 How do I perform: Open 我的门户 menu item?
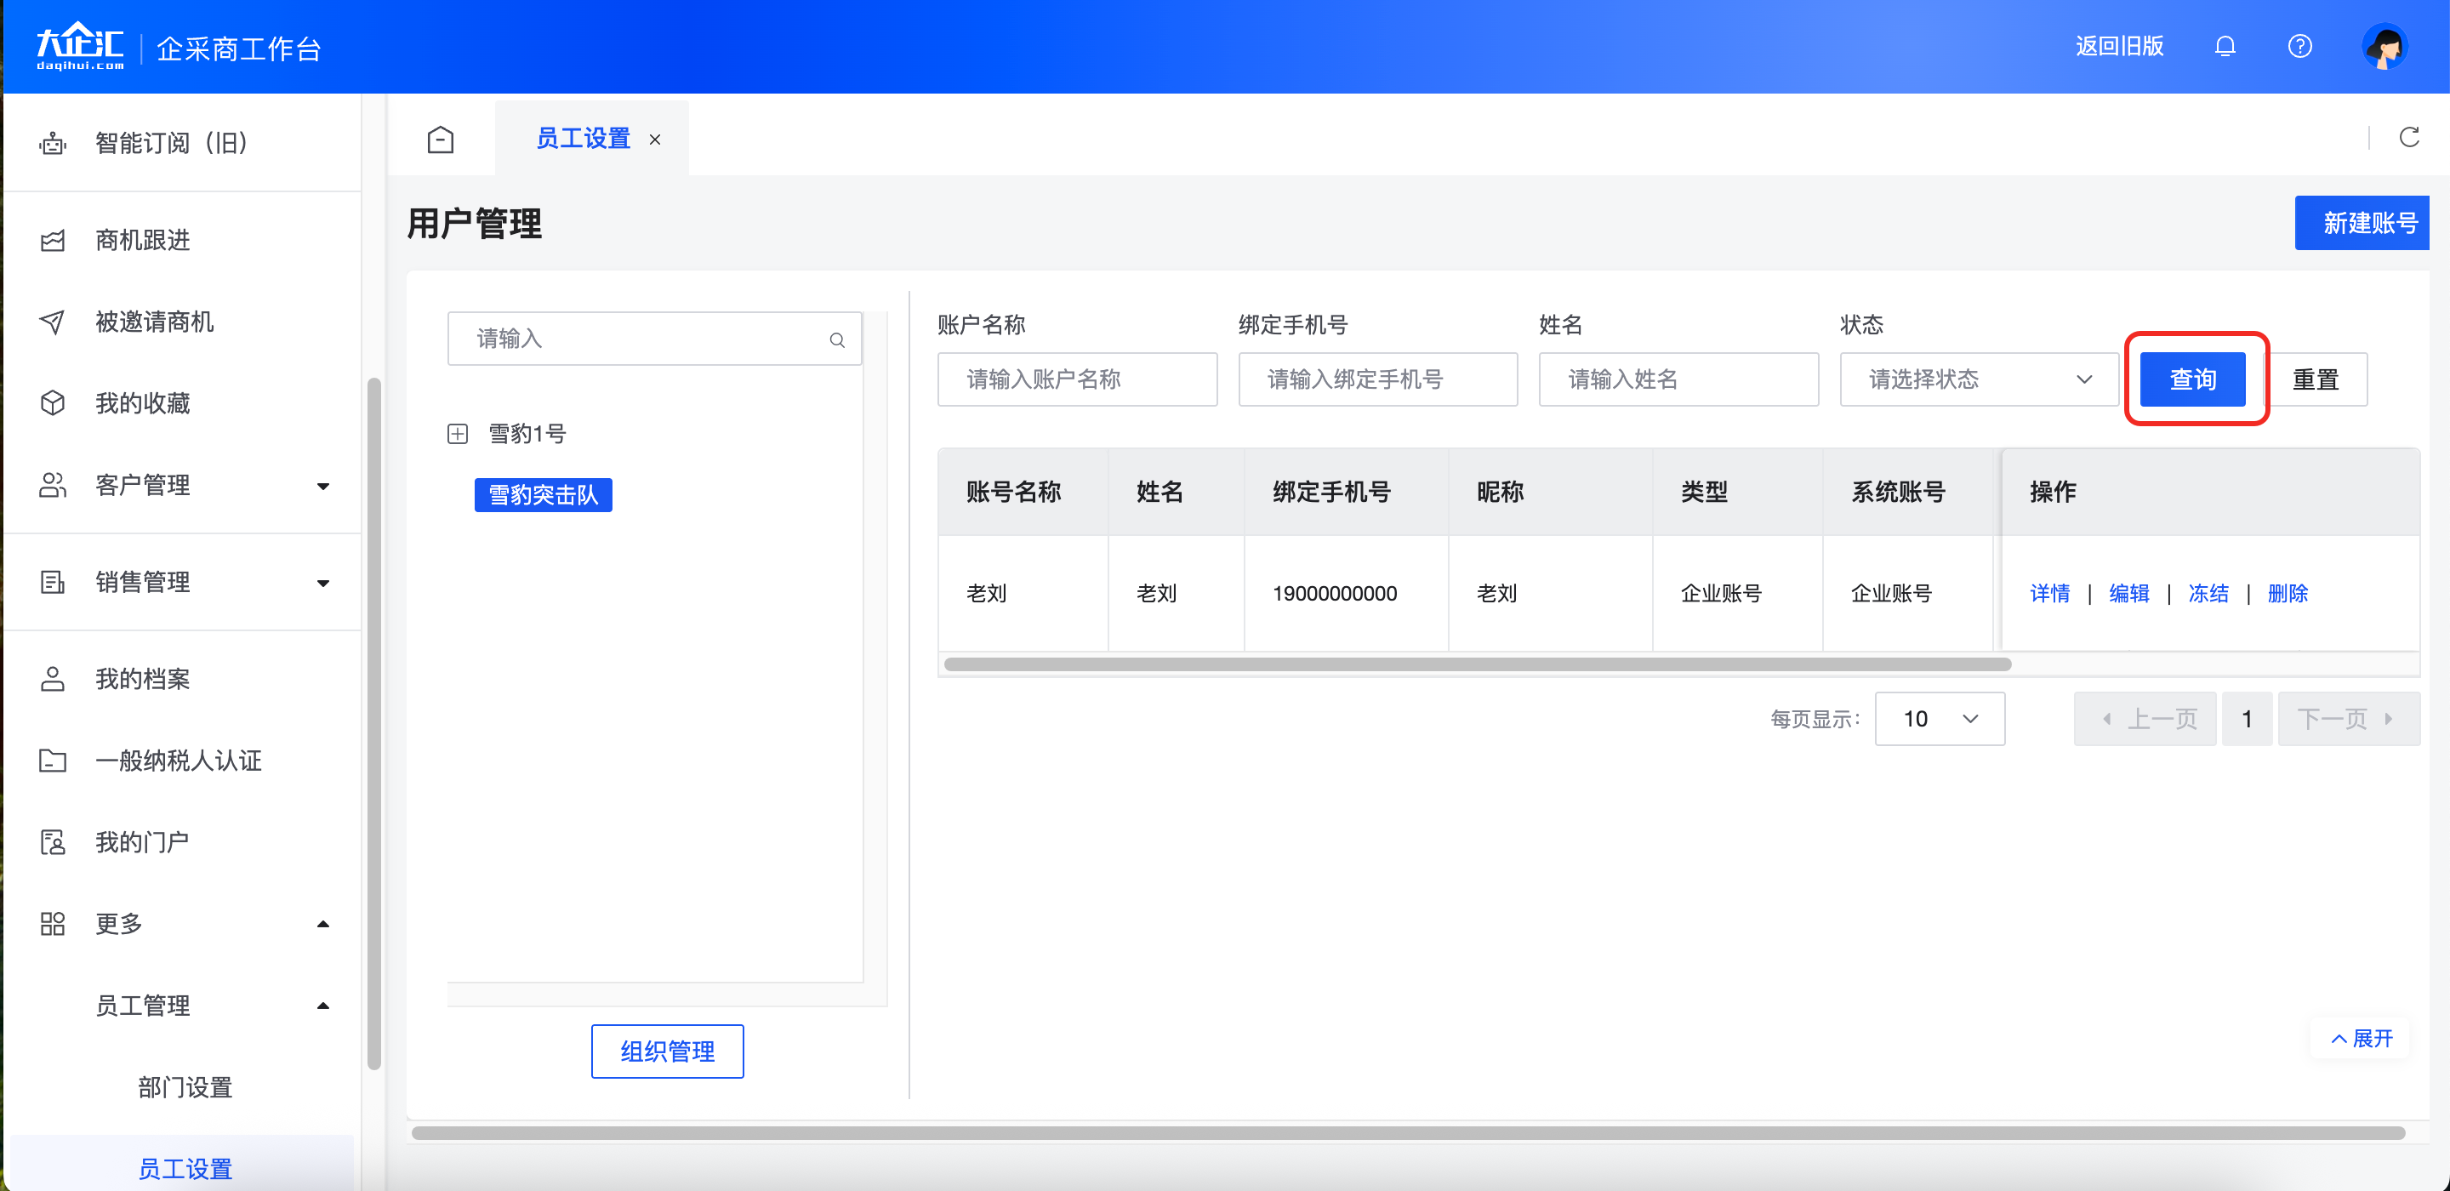click(x=143, y=842)
